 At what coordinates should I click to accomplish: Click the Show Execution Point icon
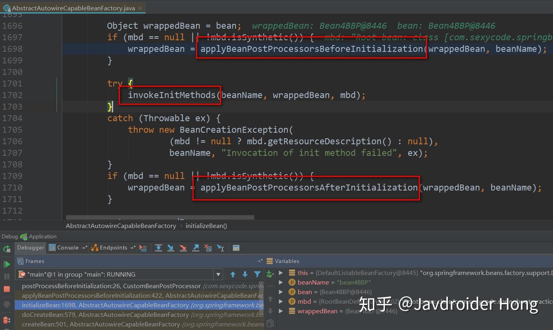click(x=143, y=247)
